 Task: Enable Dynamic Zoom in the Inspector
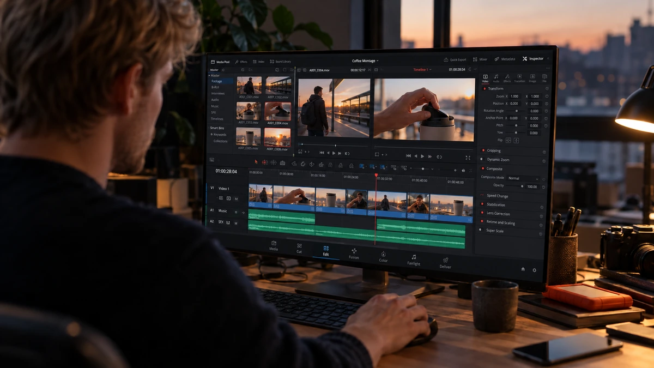click(482, 159)
